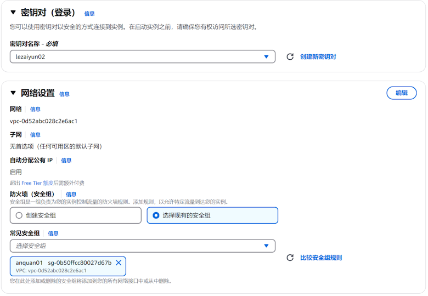Viewport: 428px width, 296px height.
Task: Click 信息 link next to 网络设置 heading
Action: pos(64,94)
